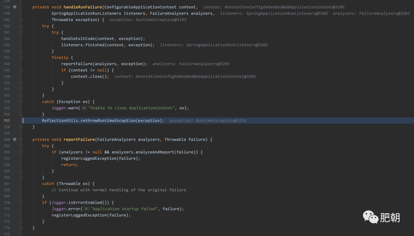Image resolution: width=414 pixels, height=236 pixels.
Task: Click SpringApplicationRunListeners type on line 740
Action: point(86,13)
